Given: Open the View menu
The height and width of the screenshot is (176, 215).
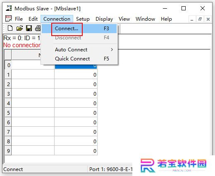Looking at the screenshot, I should coord(124,19).
